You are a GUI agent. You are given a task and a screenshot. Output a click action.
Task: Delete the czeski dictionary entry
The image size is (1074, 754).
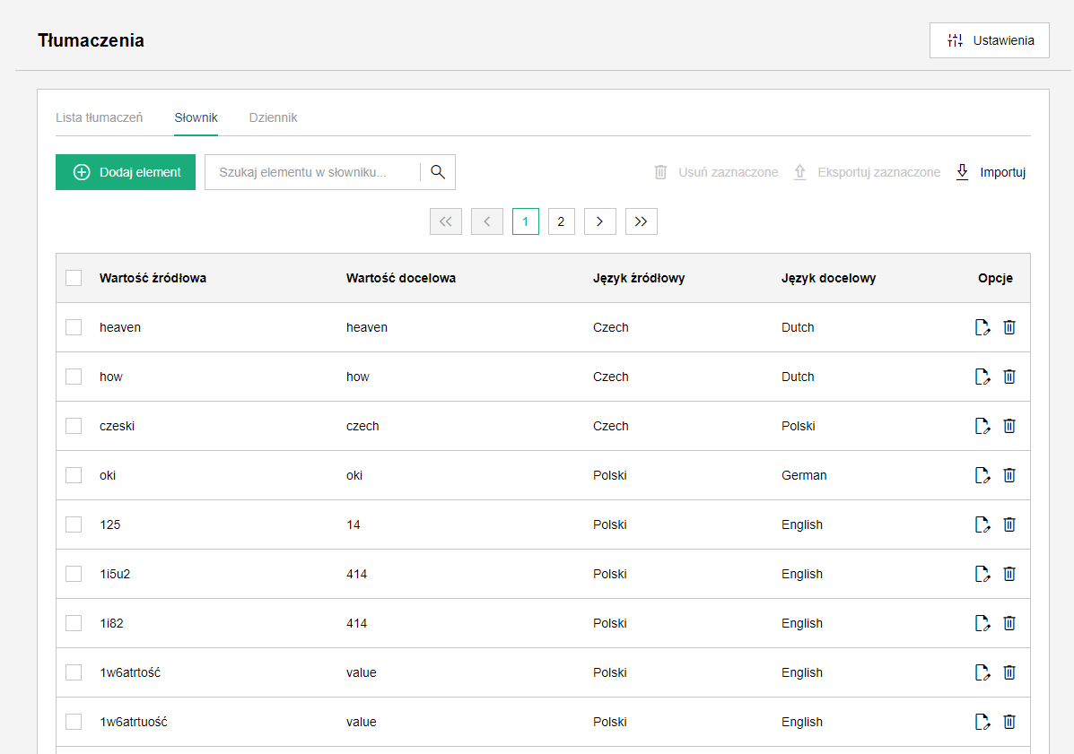[x=1009, y=426]
